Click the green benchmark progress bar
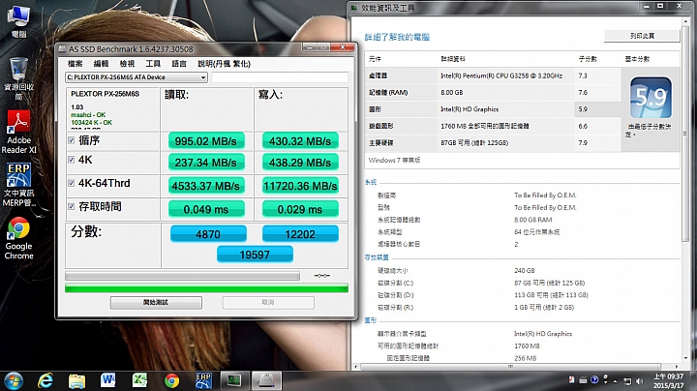 207,288
